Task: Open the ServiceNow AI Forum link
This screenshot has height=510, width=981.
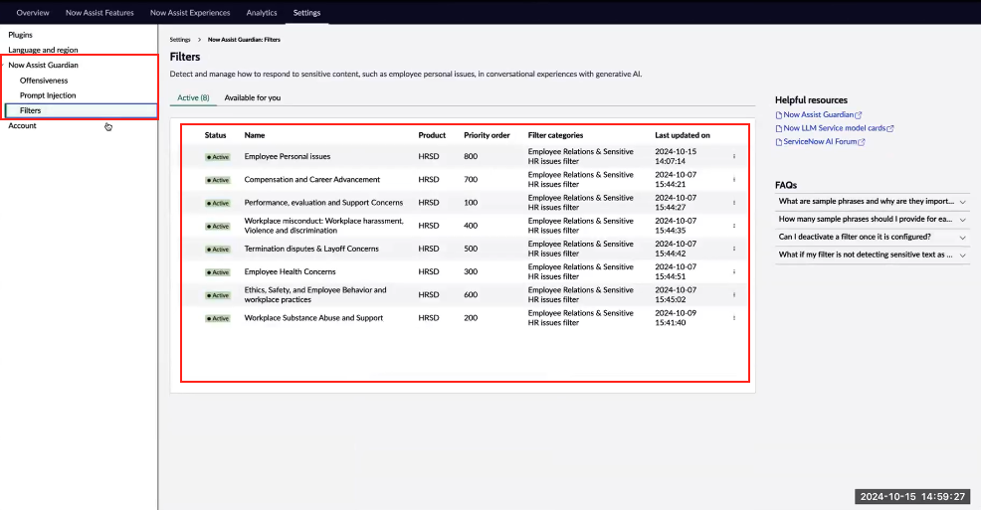Action: [820, 142]
